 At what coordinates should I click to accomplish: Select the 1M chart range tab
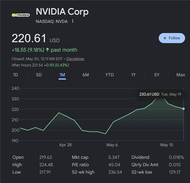[x=62, y=75]
